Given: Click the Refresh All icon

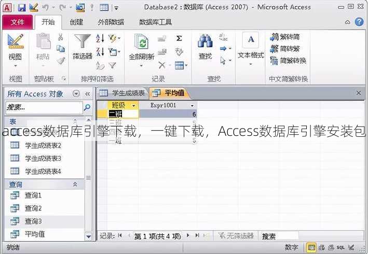Looking at the screenshot, I should [141, 41].
